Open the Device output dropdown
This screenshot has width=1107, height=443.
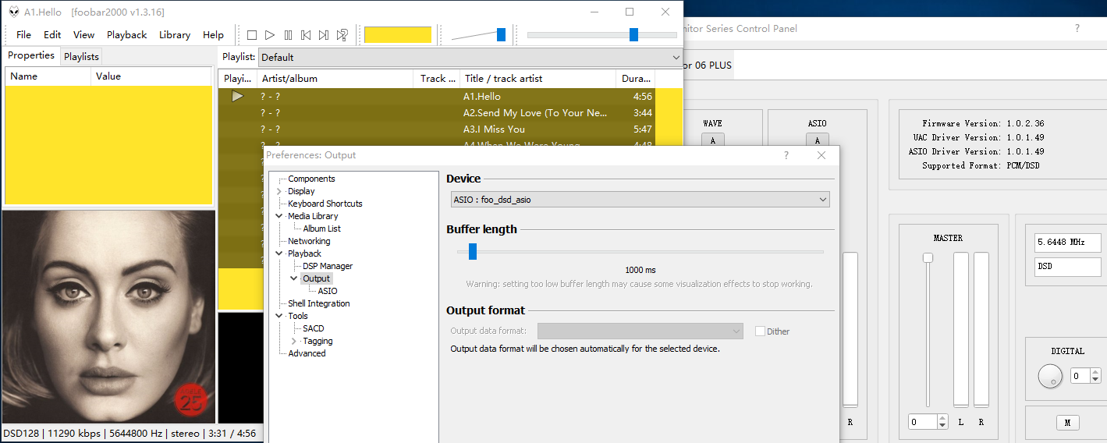[x=640, y=200]
